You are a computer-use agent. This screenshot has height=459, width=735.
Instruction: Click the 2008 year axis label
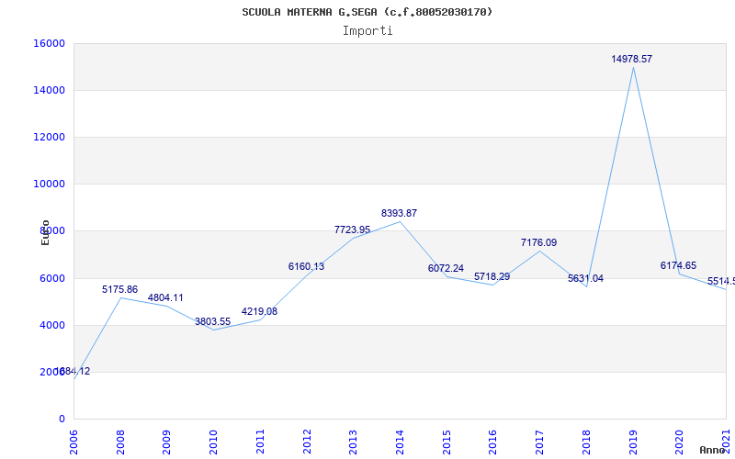[120, 442]
